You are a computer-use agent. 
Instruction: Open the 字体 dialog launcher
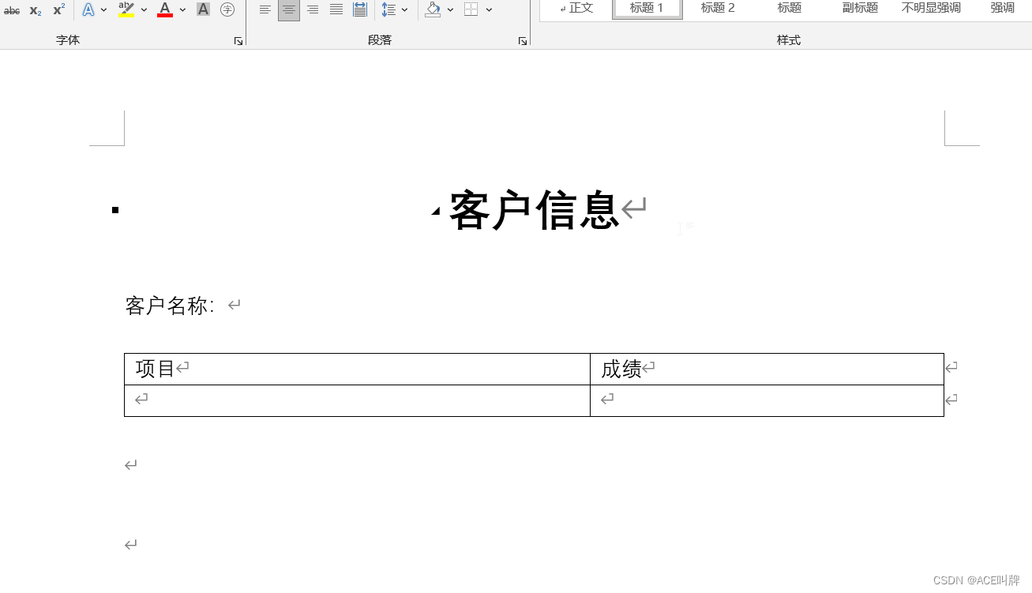click(238, 39)
